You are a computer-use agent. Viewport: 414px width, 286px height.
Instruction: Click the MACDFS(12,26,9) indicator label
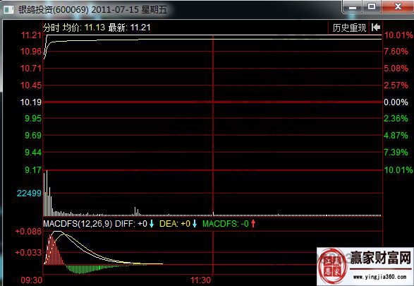pos(78,224)
